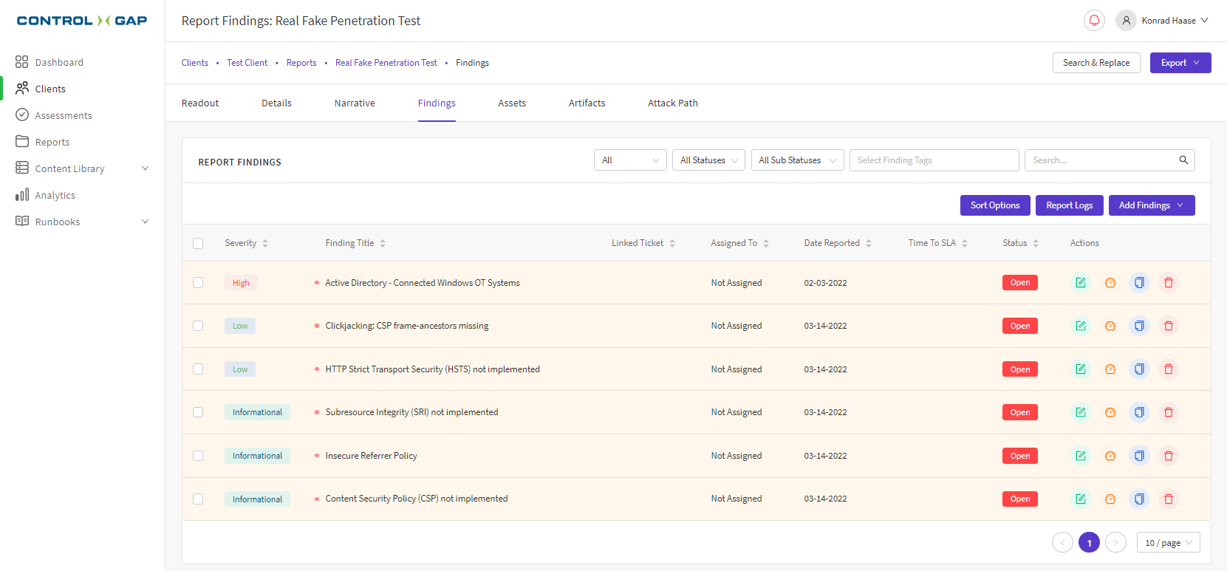Switch to the Attack Path tab
Image resolution: width=1227 pixels, height=571 pixels.
(672, 103)
